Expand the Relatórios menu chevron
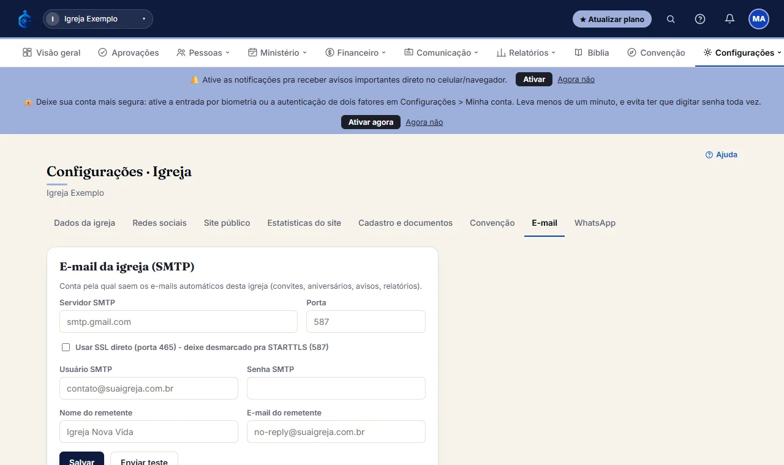 coord(553,53)
